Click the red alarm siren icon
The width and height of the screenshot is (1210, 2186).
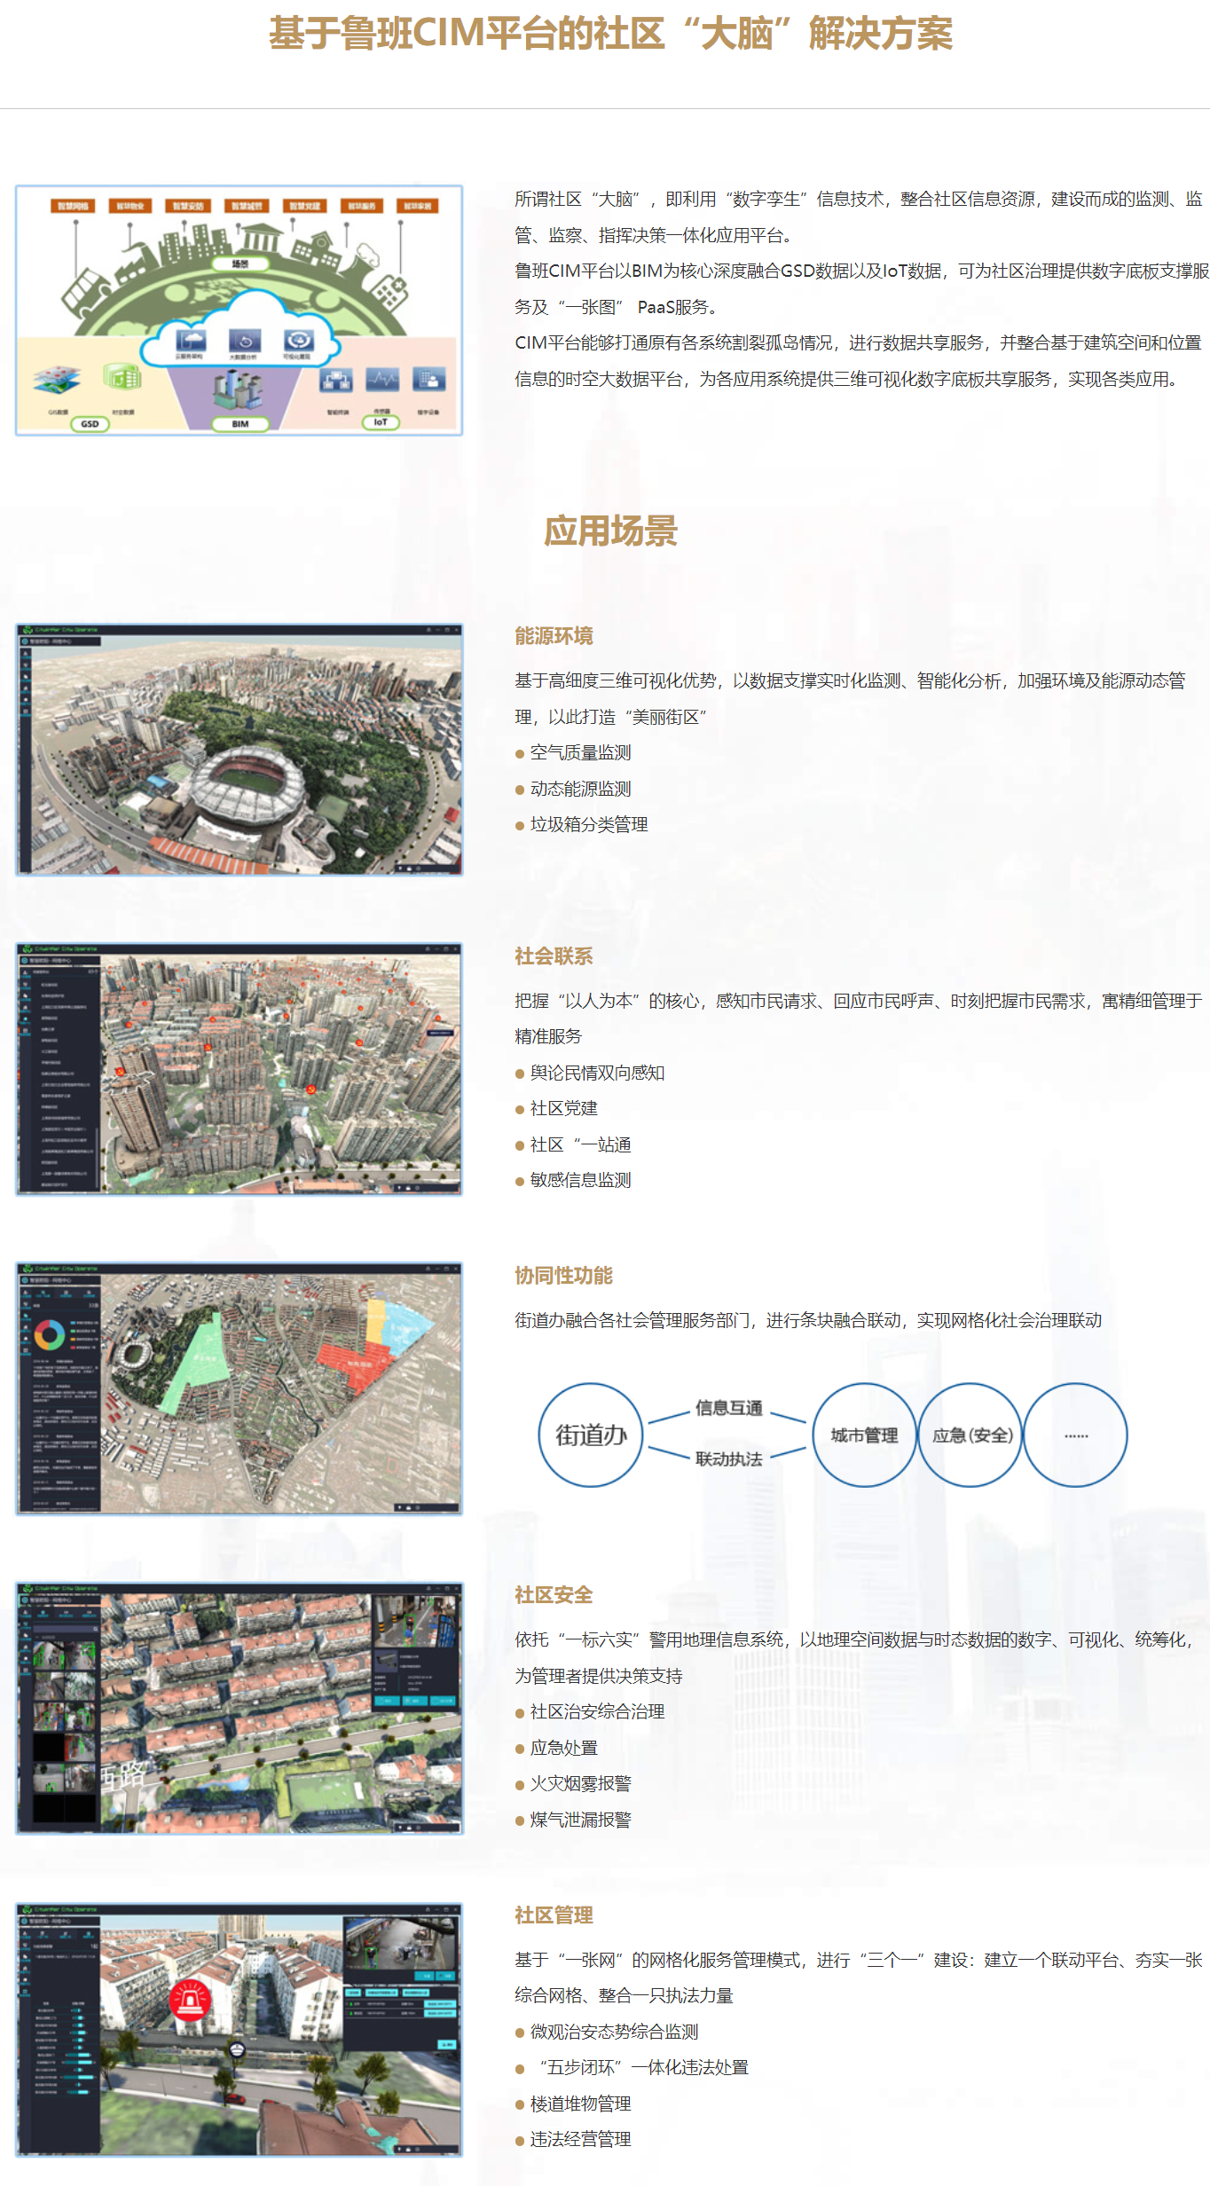click(191, 2000)
